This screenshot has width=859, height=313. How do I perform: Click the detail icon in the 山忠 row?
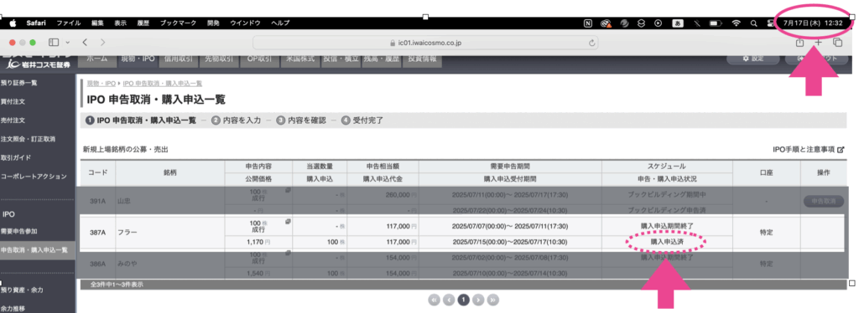[x=289, y=189]
